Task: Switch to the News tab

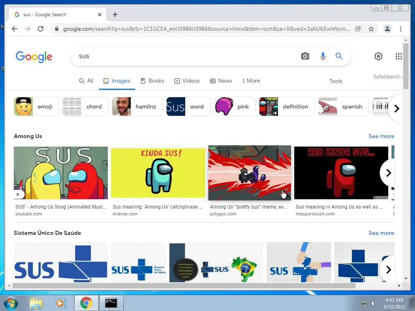Action: (221, 81)
